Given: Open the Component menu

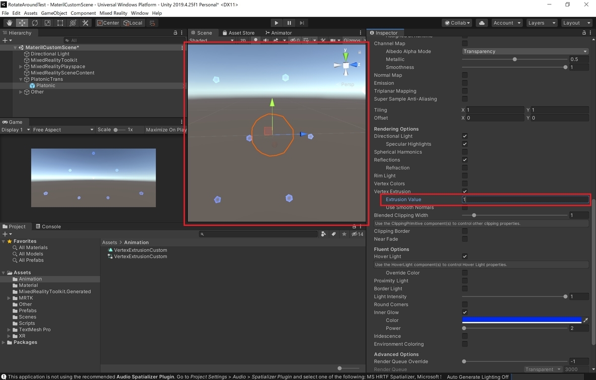Looking at the screenshot, I should 83,13.
